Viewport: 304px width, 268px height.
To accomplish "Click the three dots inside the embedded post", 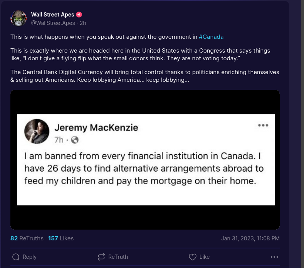I will (263, 125).
